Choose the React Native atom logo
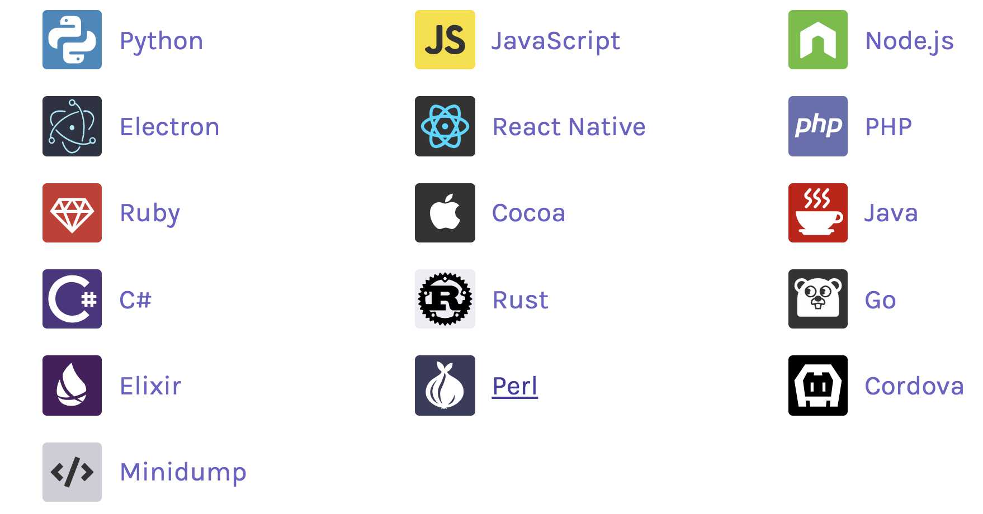Image resolution: width=983 pixels, height=514 pixels. [445, 126]
